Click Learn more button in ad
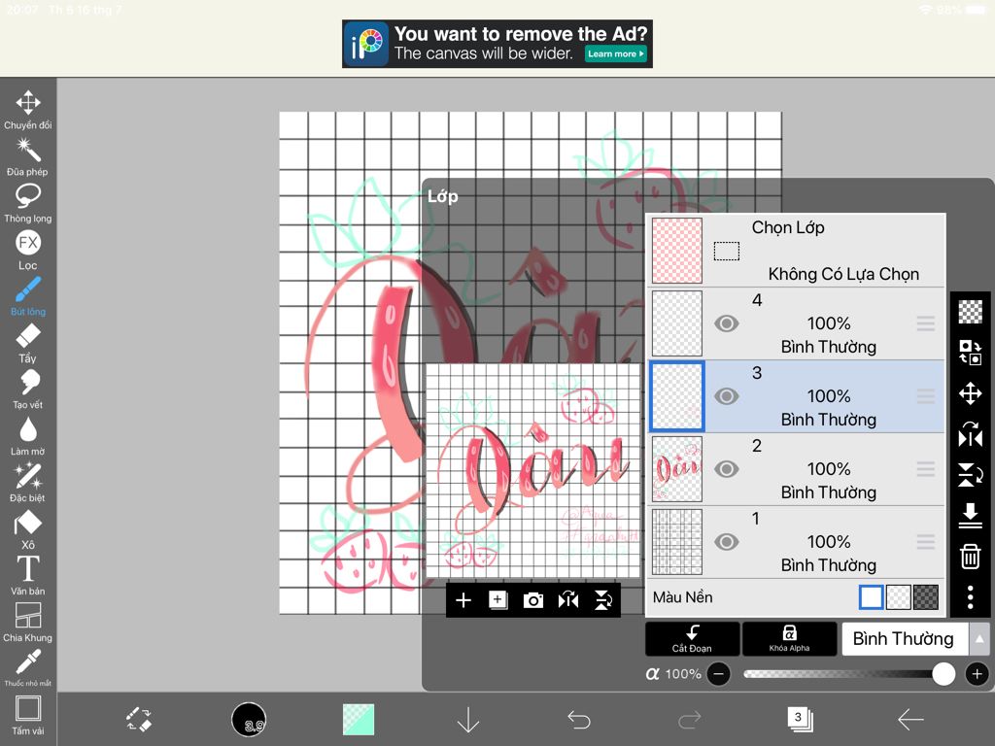The height and width of the screenshot is (746, 995). coord(615,54)
